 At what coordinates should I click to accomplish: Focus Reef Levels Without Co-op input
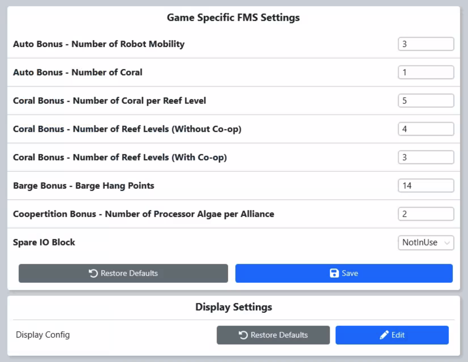point(426,129)
